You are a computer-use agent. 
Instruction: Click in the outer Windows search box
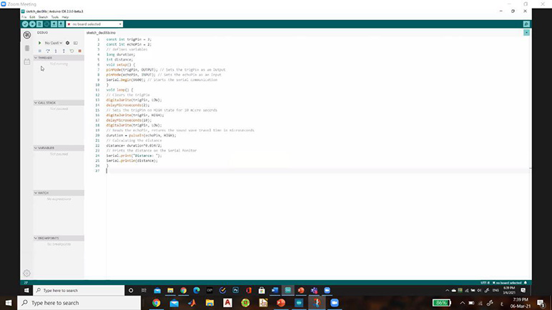click(79, 303)
